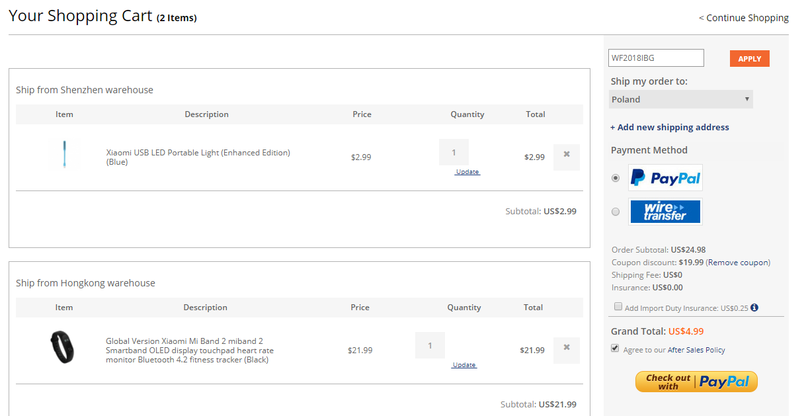Click the PayPal logo payment option
806x416 pixels.
[x=665, y=178]
